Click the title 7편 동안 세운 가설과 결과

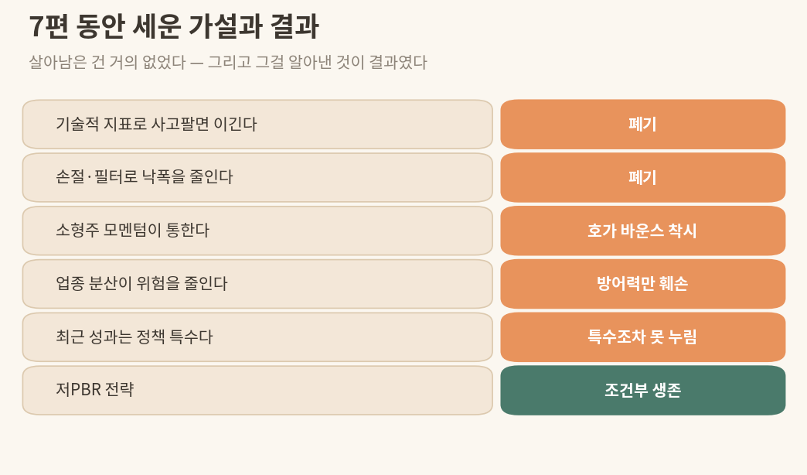(174, 26)
